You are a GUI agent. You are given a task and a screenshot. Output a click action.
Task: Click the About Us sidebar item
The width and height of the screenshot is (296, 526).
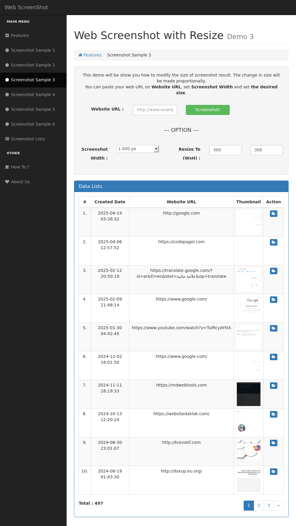(20, 182)
